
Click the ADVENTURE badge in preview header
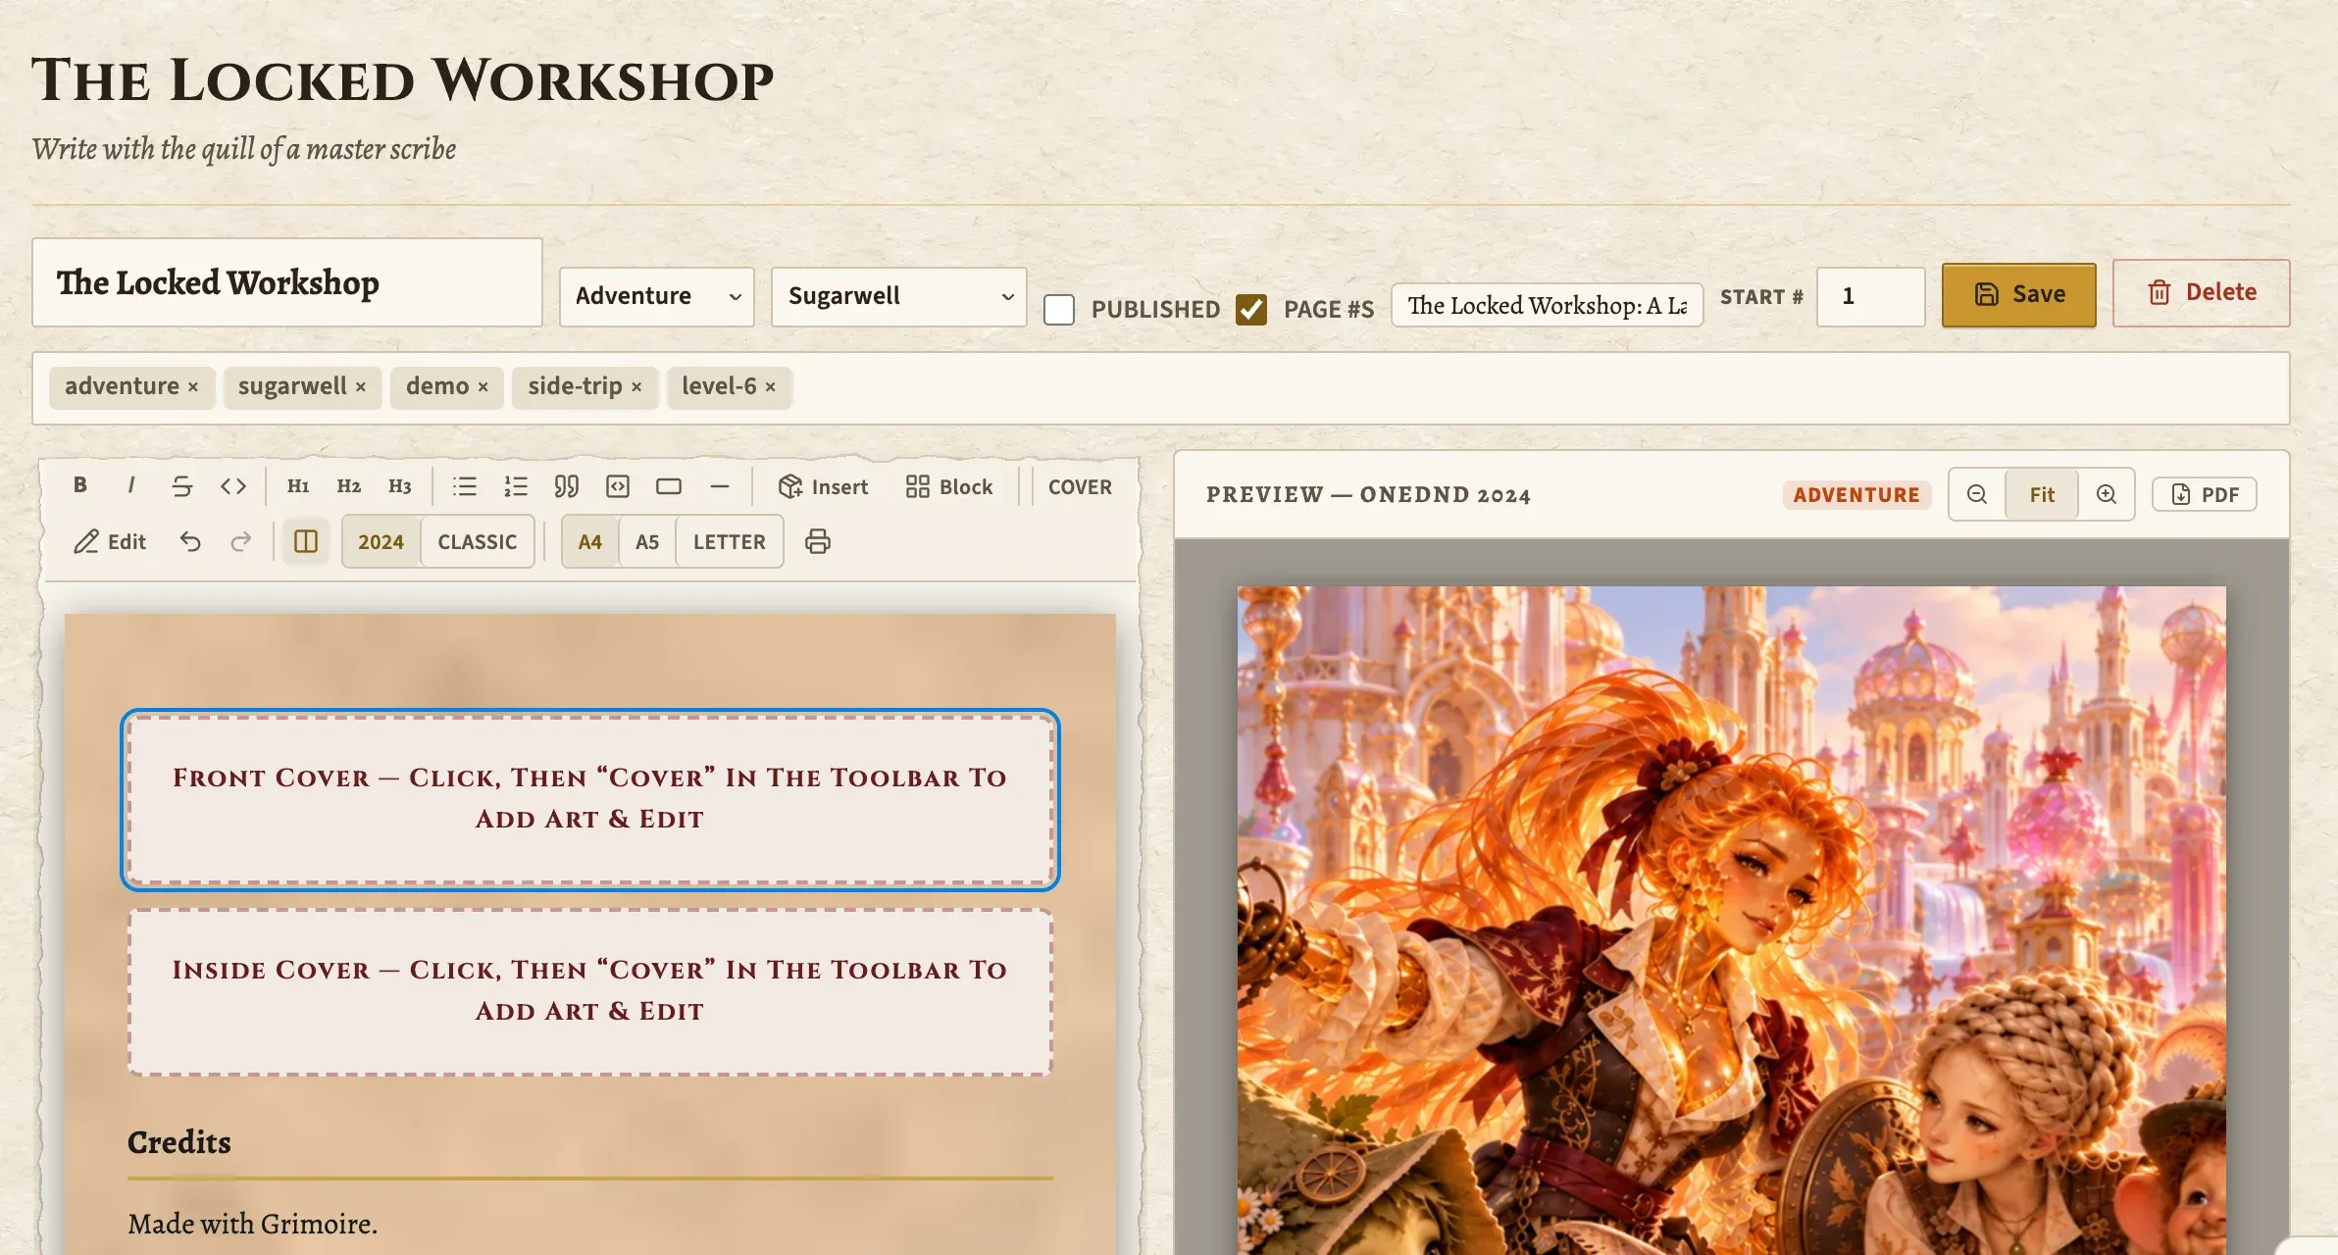click(1856, 495)
